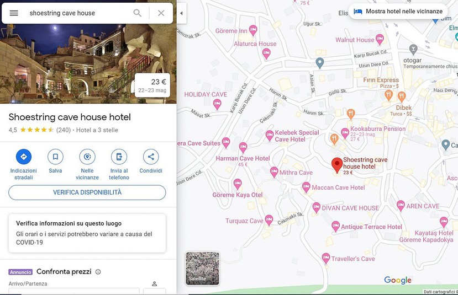Viewport: 458px width, 295px height.
Task: Select the Alaturca House hotel marker
Action: click(266, 53)
